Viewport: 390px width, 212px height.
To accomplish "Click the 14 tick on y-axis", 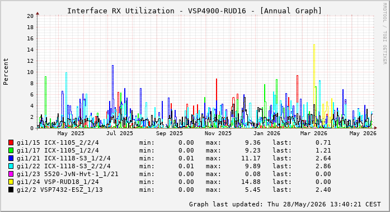I will point(30,49).
